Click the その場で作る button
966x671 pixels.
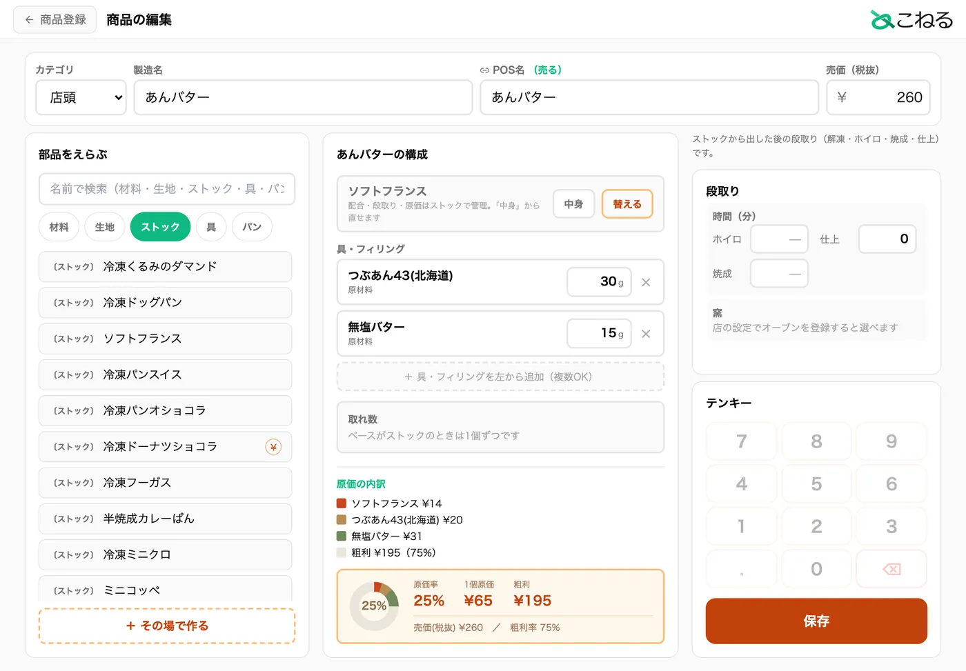(167, 626)
